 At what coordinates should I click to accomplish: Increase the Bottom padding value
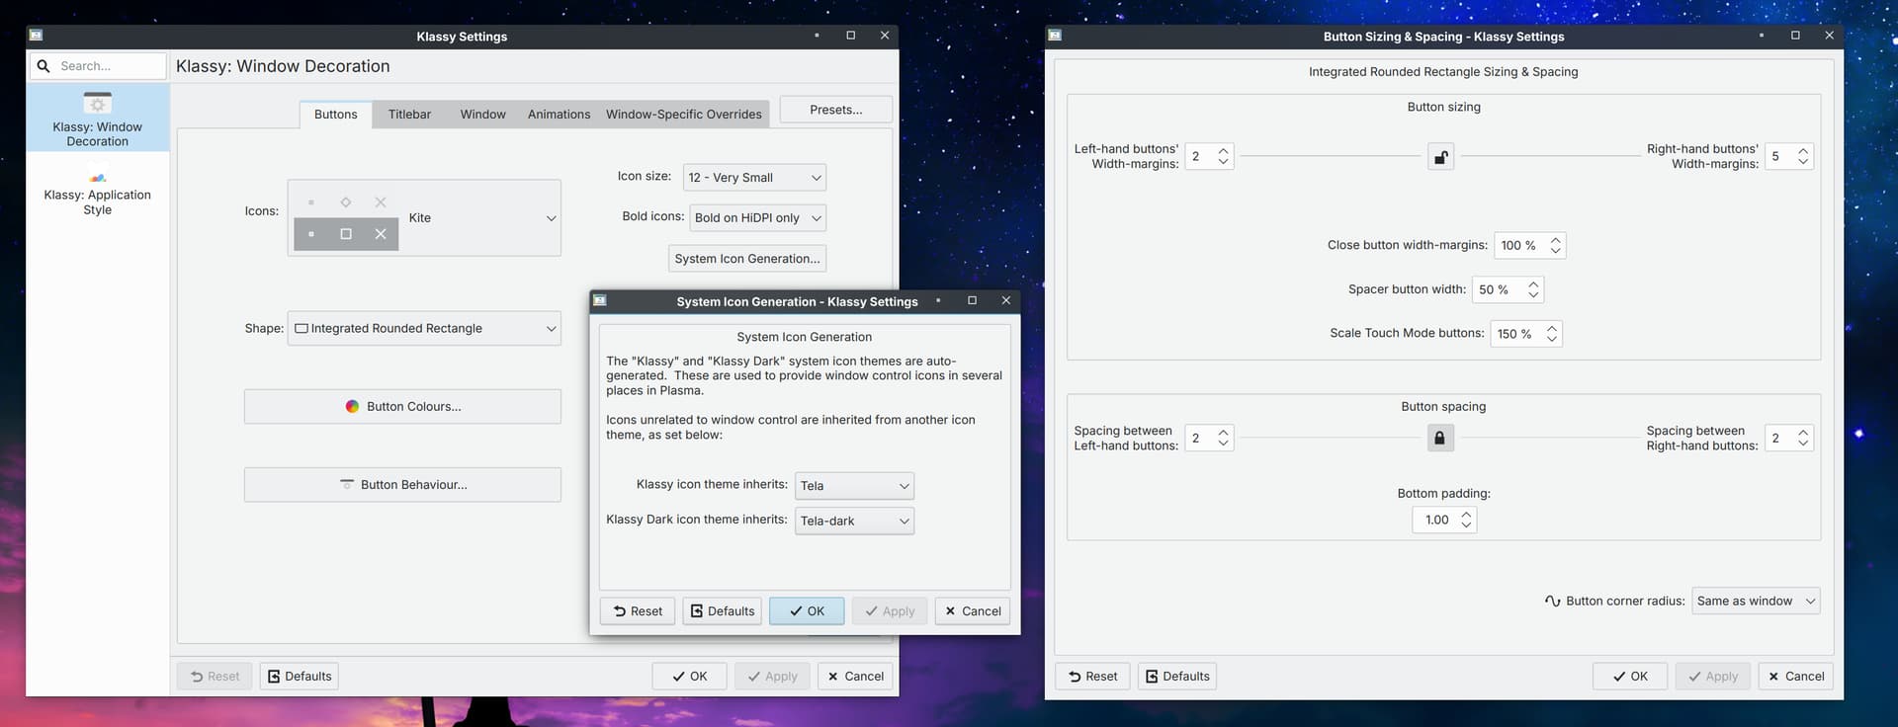coord(1466,515)
